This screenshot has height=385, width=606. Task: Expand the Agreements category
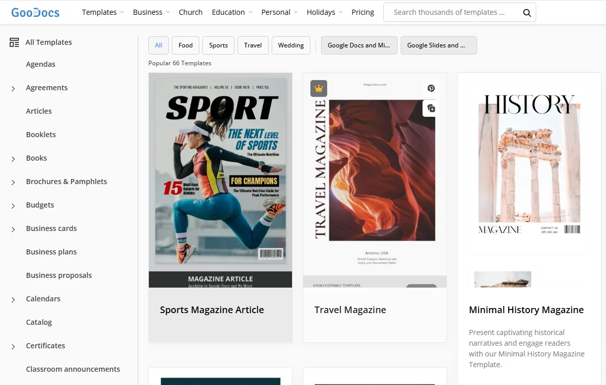(x=13, y=89)
